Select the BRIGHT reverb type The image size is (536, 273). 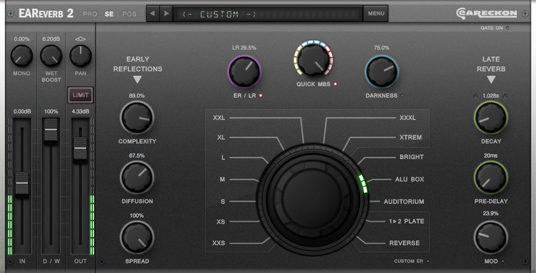click(412, 157)
